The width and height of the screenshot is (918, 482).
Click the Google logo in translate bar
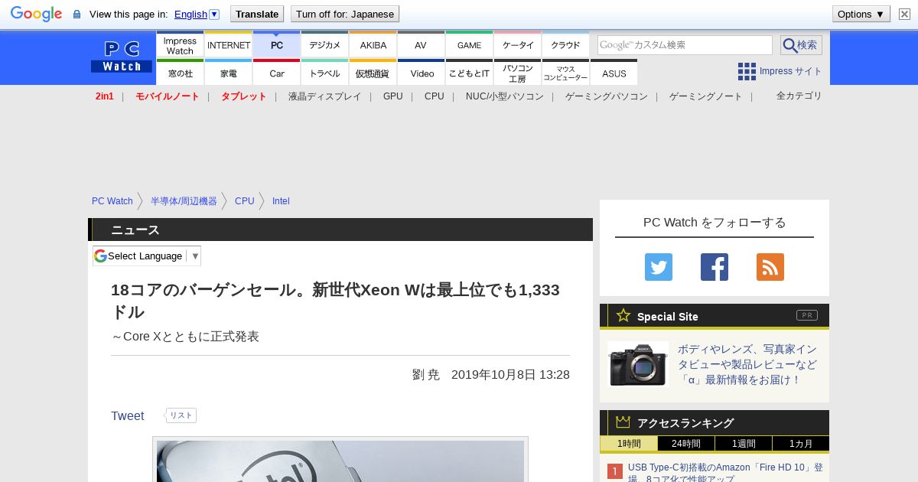coord(36,14)
